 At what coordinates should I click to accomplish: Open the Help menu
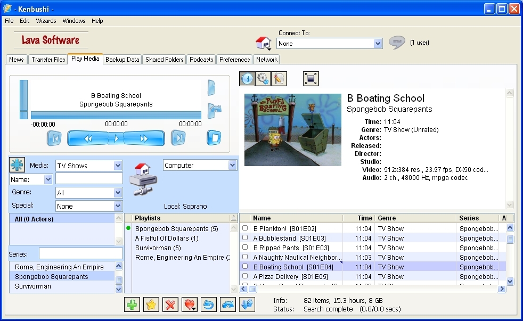97,21
